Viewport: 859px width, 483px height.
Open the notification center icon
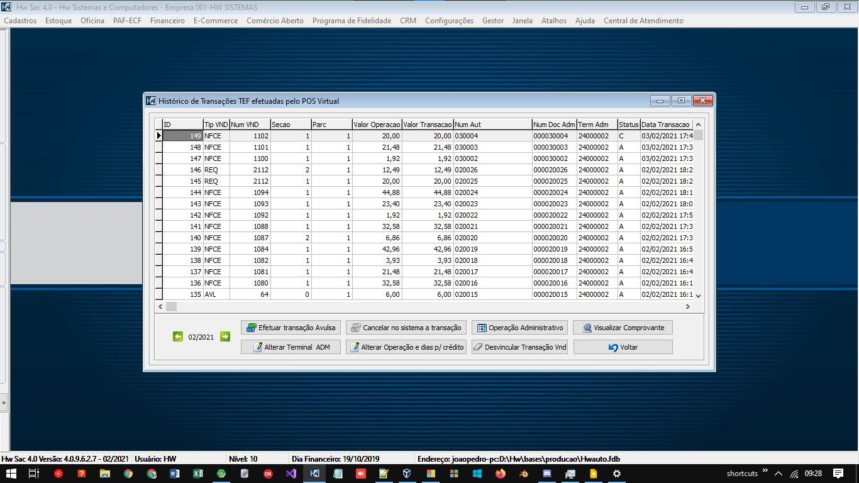point(838,474)
